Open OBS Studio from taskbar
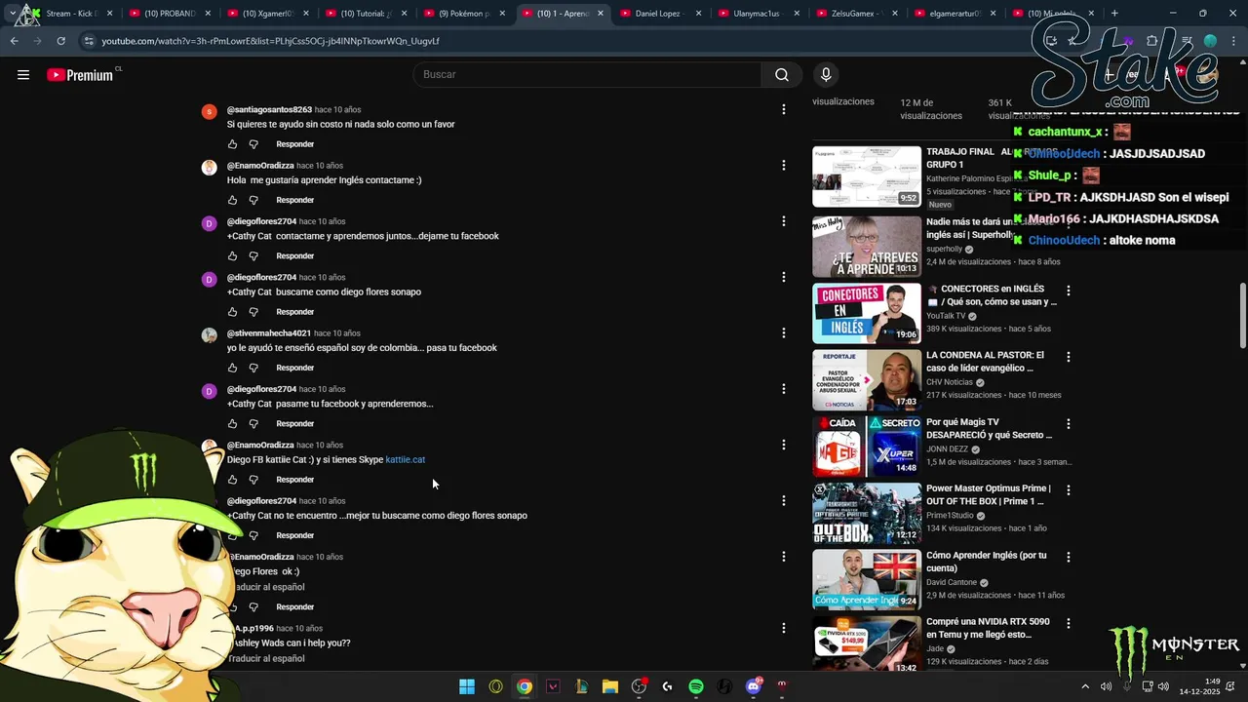The width and height of the screenshot is (1248, 702). 639,686
